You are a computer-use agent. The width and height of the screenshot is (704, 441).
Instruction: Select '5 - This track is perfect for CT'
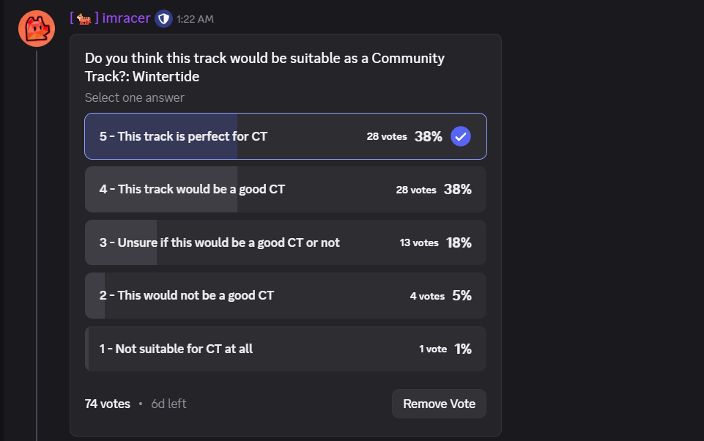pyautogui.click(x=286, y=136)
